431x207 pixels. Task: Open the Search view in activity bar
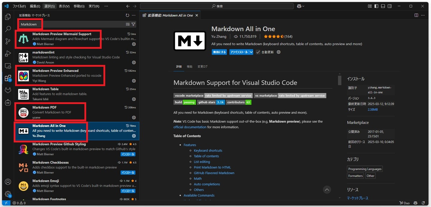pyautogui.click(x=8, y=29)
